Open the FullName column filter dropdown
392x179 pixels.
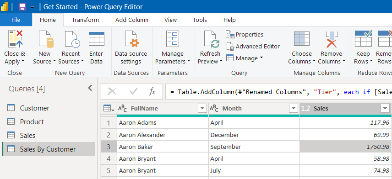[202, 108]
